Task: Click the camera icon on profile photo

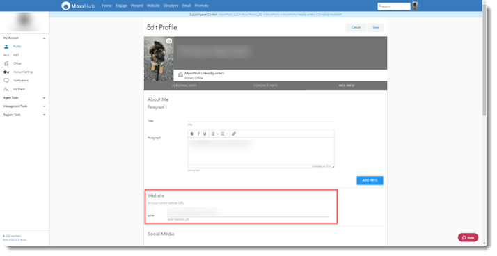Action: [169, 41]
